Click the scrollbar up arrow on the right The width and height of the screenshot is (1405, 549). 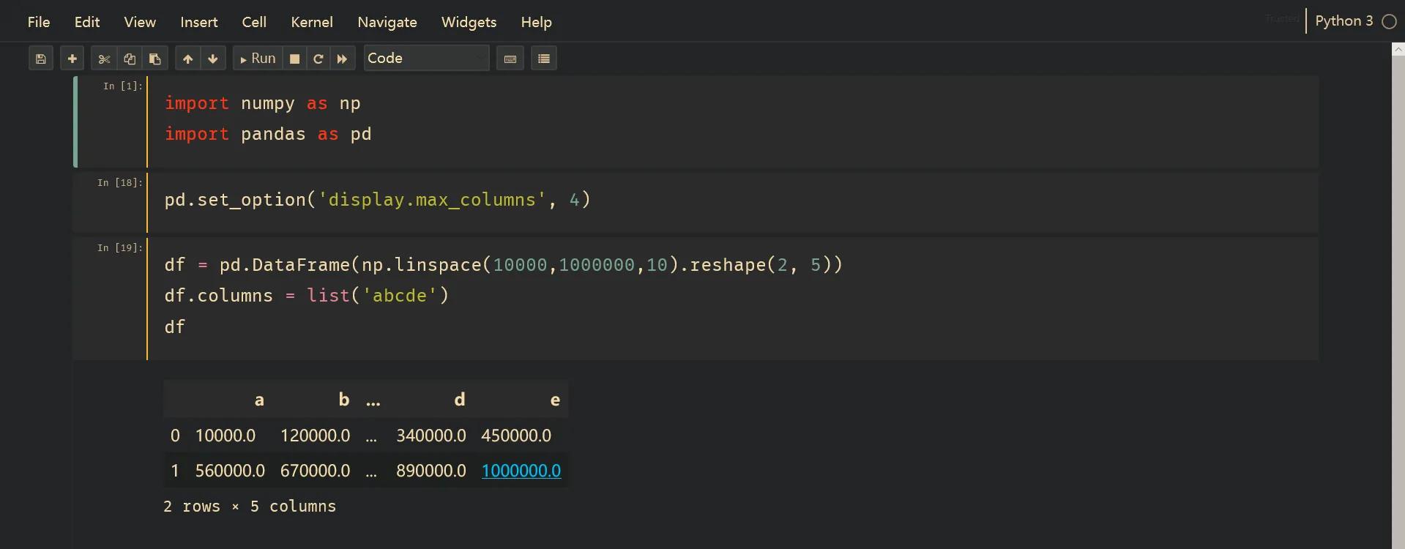[1398, 49]
